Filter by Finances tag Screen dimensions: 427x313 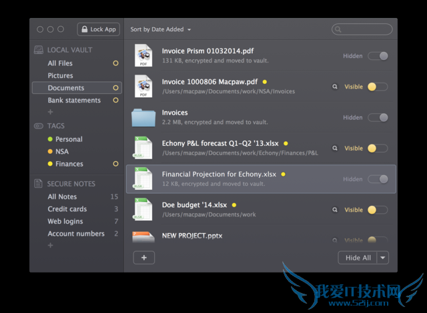[x=69, y=164]
